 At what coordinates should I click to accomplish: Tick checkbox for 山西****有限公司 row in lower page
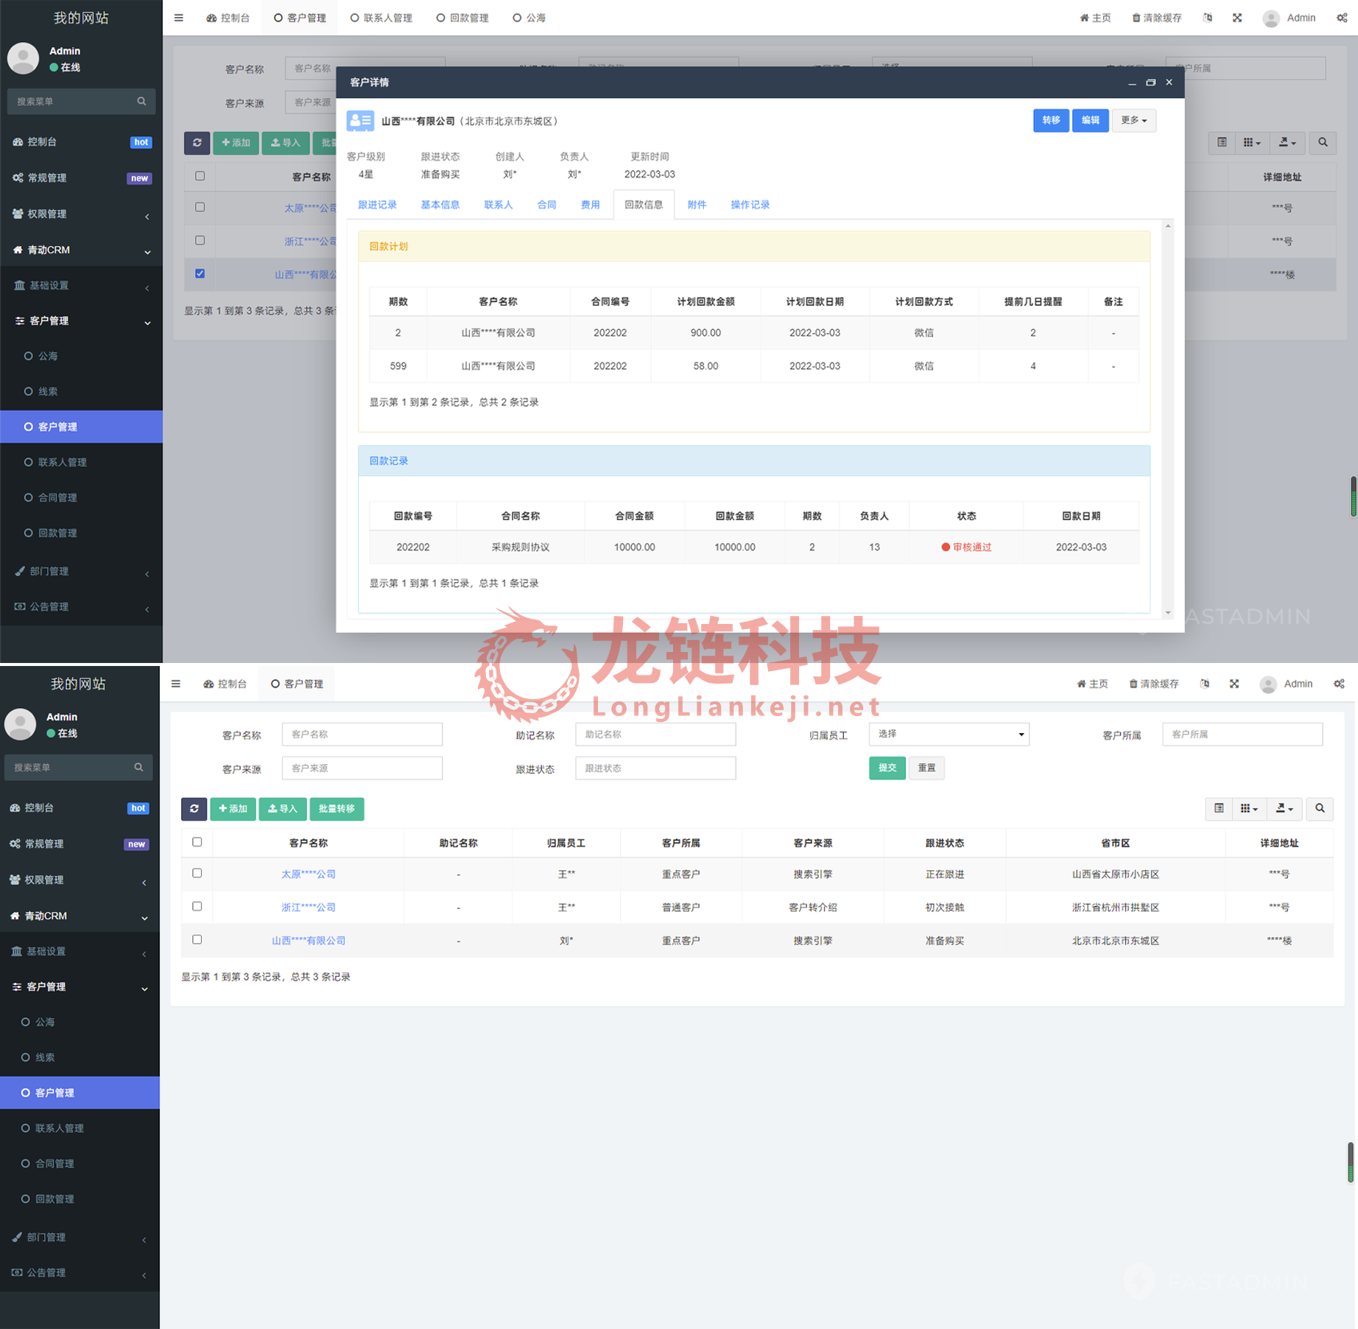point(197,939)
